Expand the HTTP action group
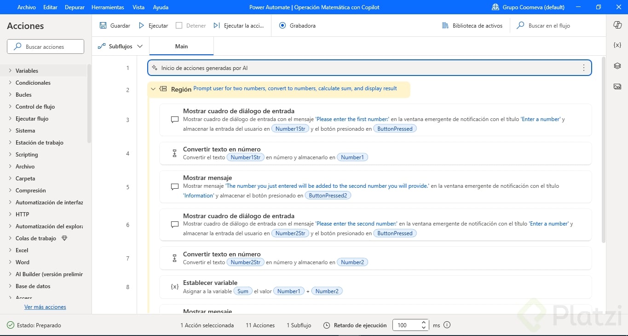628x336 pixels. pos(10,214)
